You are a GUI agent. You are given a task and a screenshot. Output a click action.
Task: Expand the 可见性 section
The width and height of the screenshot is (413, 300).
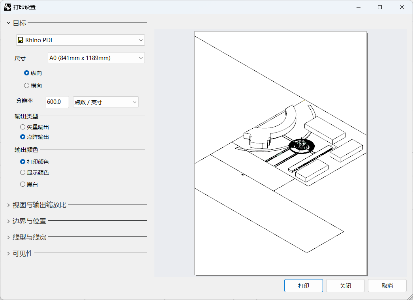tap(8, 254)
